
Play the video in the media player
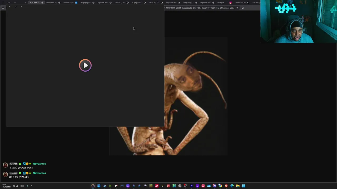pyautogui.click(x=85, y=65)
